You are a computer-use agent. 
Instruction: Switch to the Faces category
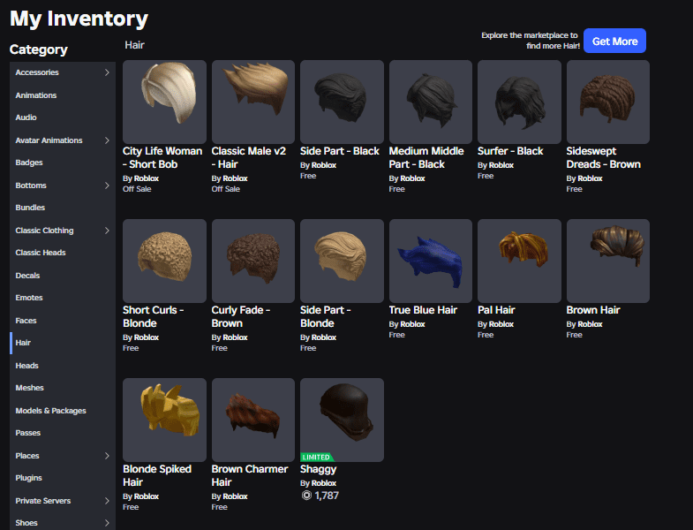tap(26, 321)
